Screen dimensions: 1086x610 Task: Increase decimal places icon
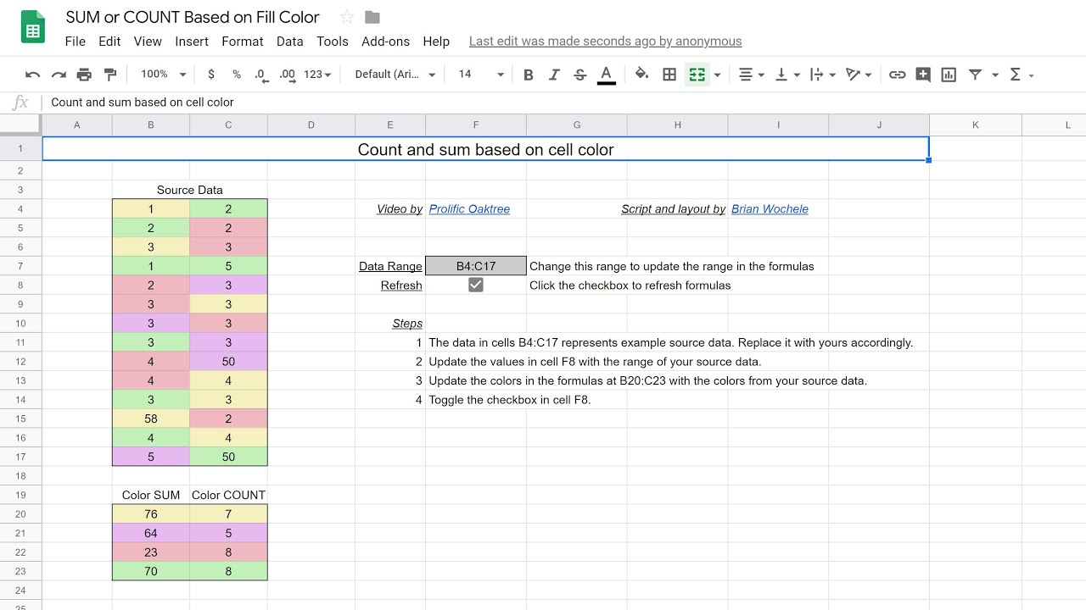point(288,75)
